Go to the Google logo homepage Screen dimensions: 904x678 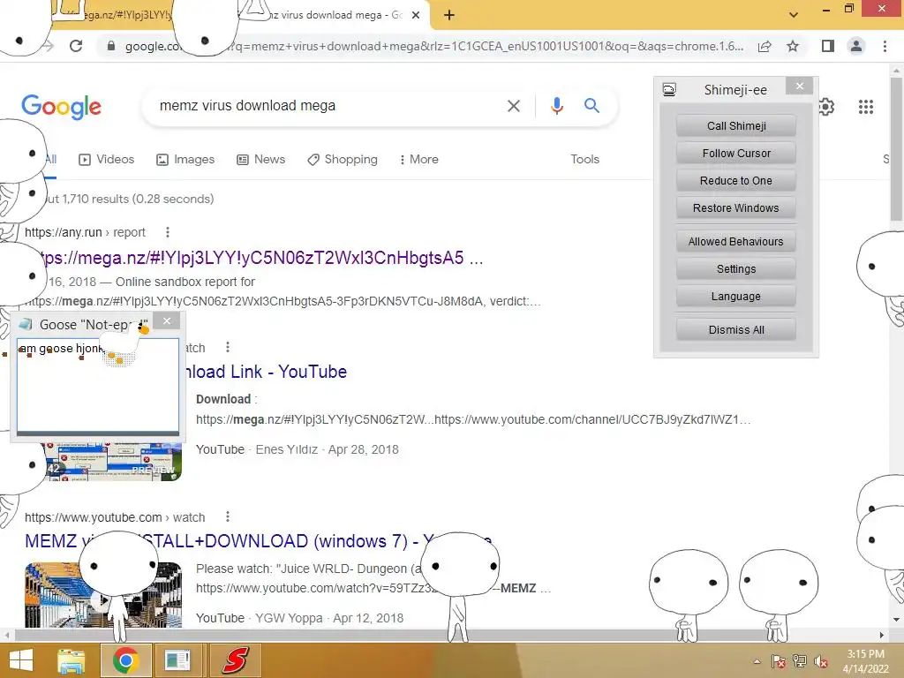(61, 107)
